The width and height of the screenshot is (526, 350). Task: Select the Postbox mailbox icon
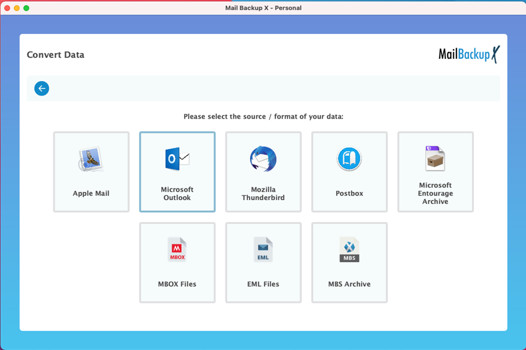click(x=349, y=159)
